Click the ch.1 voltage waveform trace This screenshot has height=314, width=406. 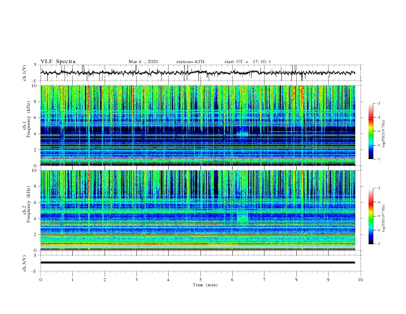click(x=197, y=73)
